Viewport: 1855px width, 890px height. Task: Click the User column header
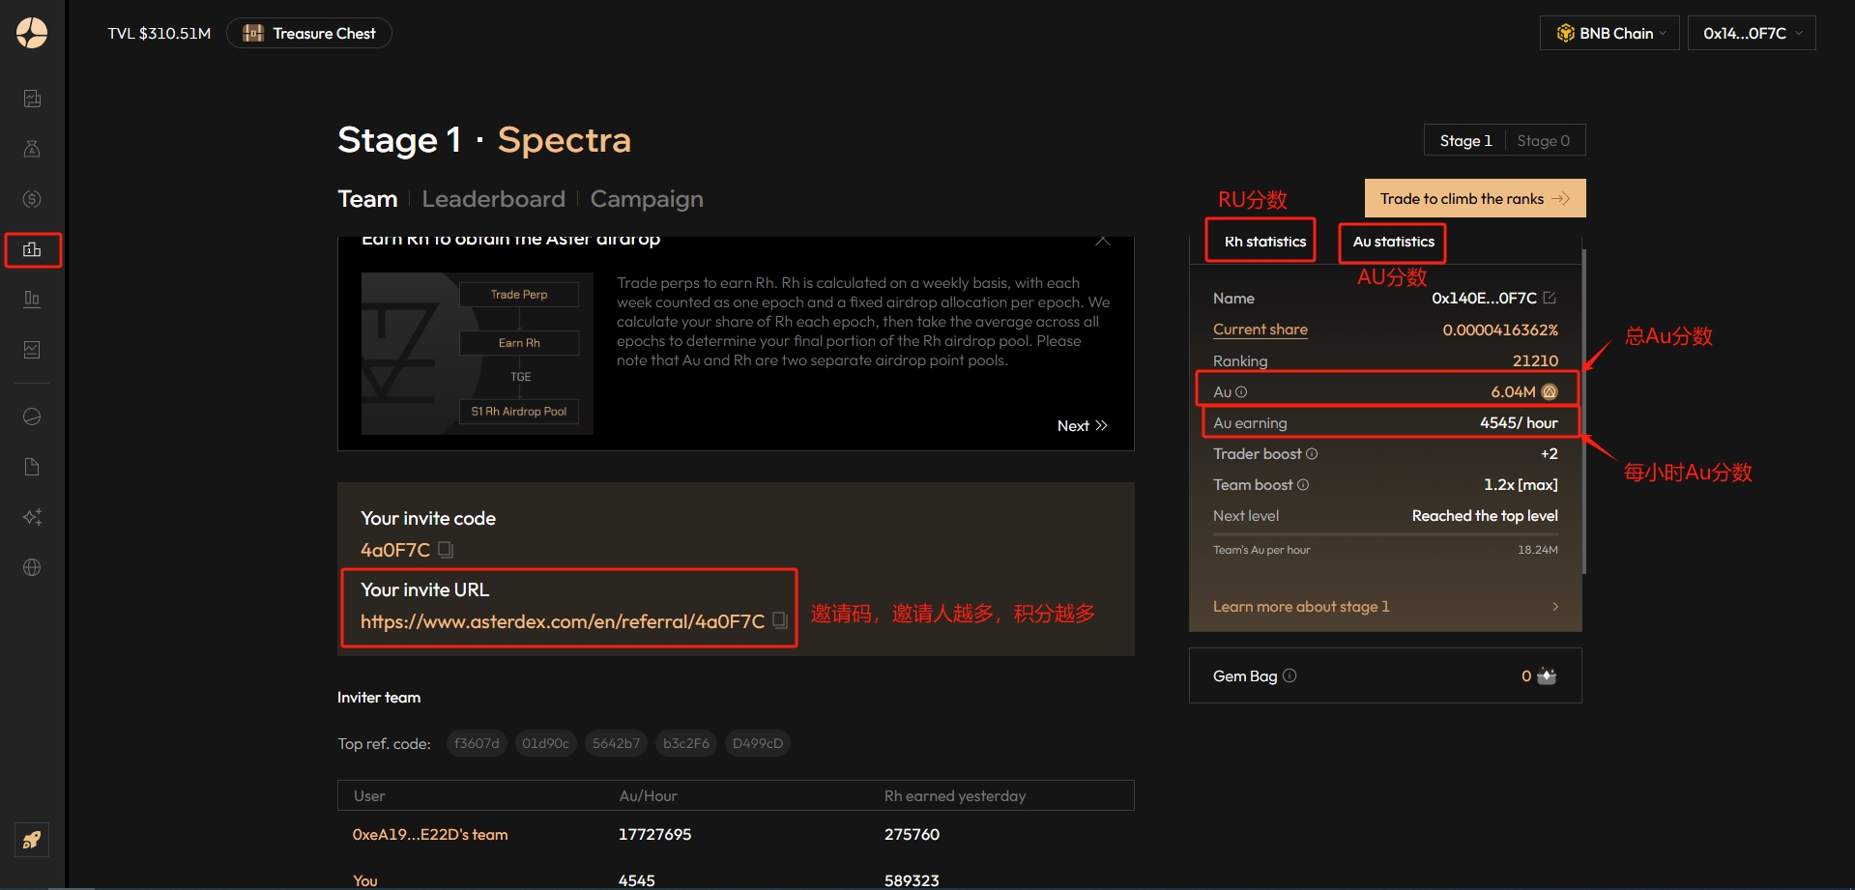[x=369, y=795]
